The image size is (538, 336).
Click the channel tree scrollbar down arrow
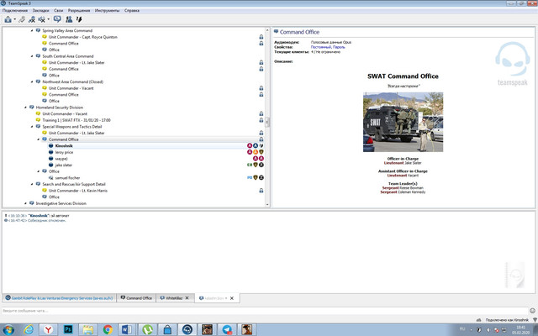tap(267, 205)
